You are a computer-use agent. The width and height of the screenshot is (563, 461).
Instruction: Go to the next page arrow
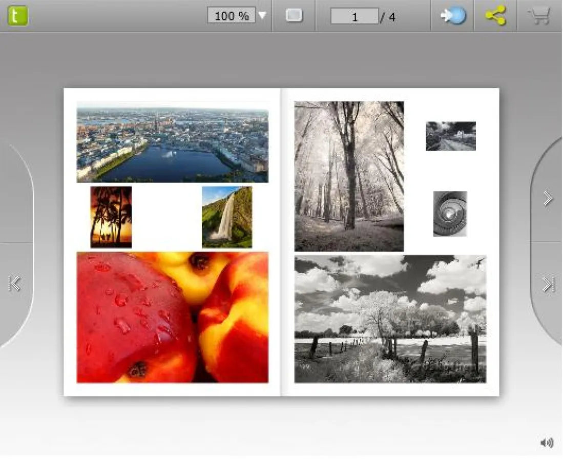pyautogui.click(x=548, y=198)
